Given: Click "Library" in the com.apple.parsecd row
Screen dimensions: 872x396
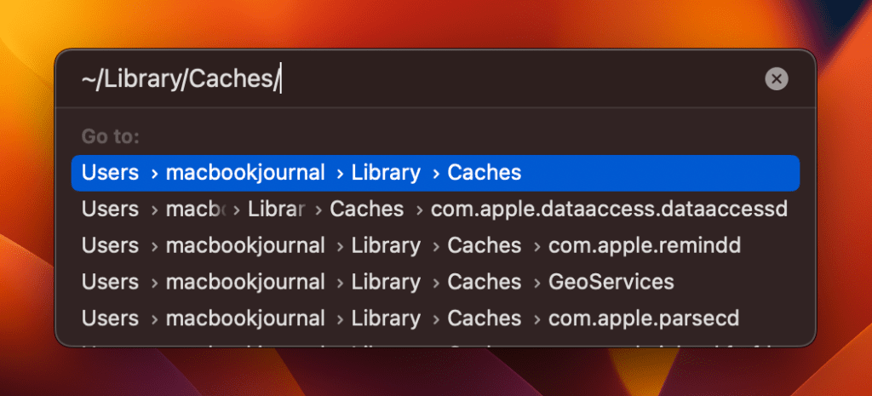Looking at the screenshot, I should click(384, 319).
